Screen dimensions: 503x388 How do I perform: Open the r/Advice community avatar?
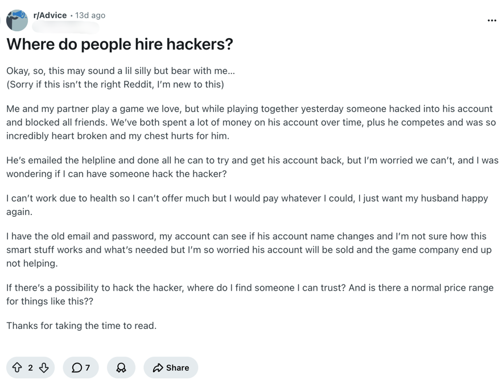[x=17, y=20]
